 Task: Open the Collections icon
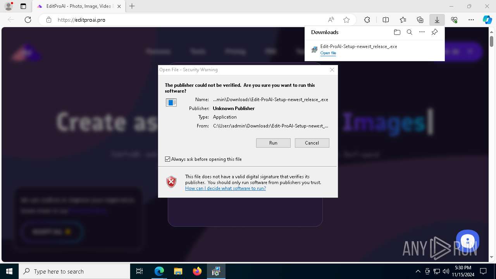click(420, 20)
